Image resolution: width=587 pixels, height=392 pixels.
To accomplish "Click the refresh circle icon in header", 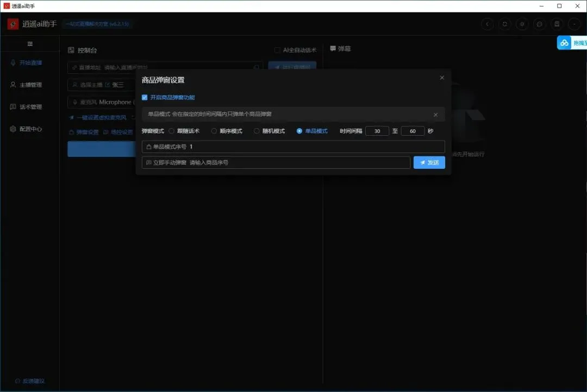I will [x=504, y=24].
